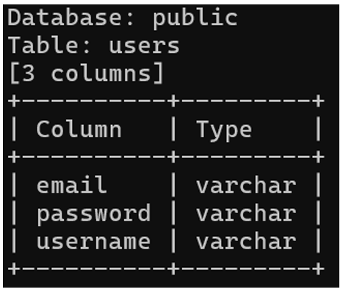Click the varchar type in username row
Screen dimensions: 343x292
coord(246,242)
